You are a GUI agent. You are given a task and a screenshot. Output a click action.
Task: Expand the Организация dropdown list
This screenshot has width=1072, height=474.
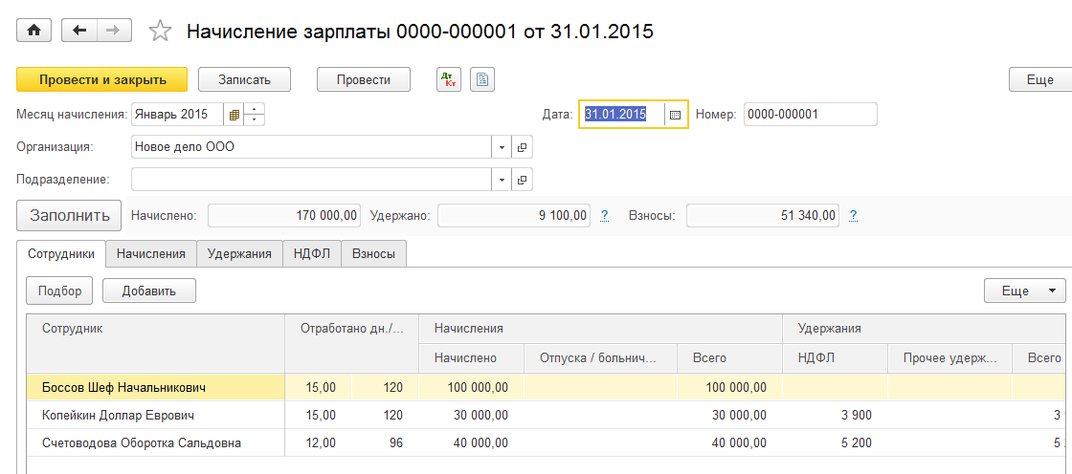pos(502,147)
